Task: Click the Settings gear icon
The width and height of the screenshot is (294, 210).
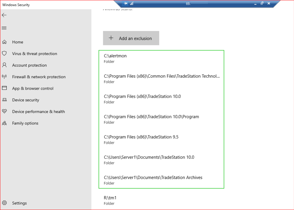Action: click(x=4, y=203)
